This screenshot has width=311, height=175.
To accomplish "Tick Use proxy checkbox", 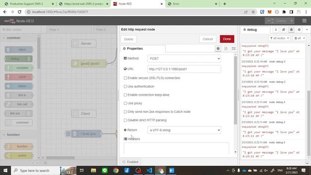I will pos(125,104).
